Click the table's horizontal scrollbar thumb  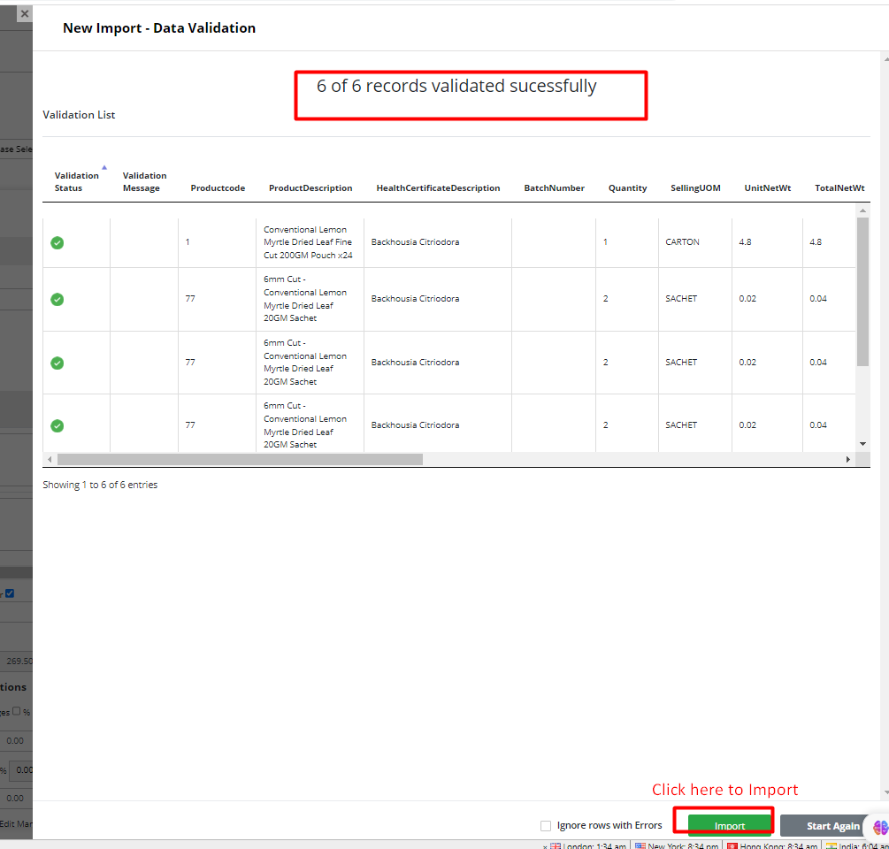tap(240, 459)
